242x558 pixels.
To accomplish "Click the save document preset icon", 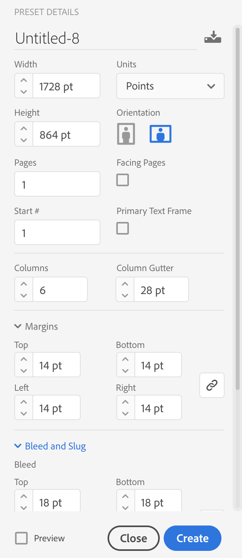I will (x=213, y=38).
